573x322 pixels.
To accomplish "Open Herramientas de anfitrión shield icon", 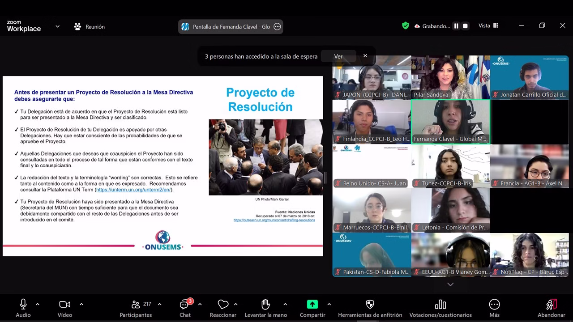I will click(370, 305).
